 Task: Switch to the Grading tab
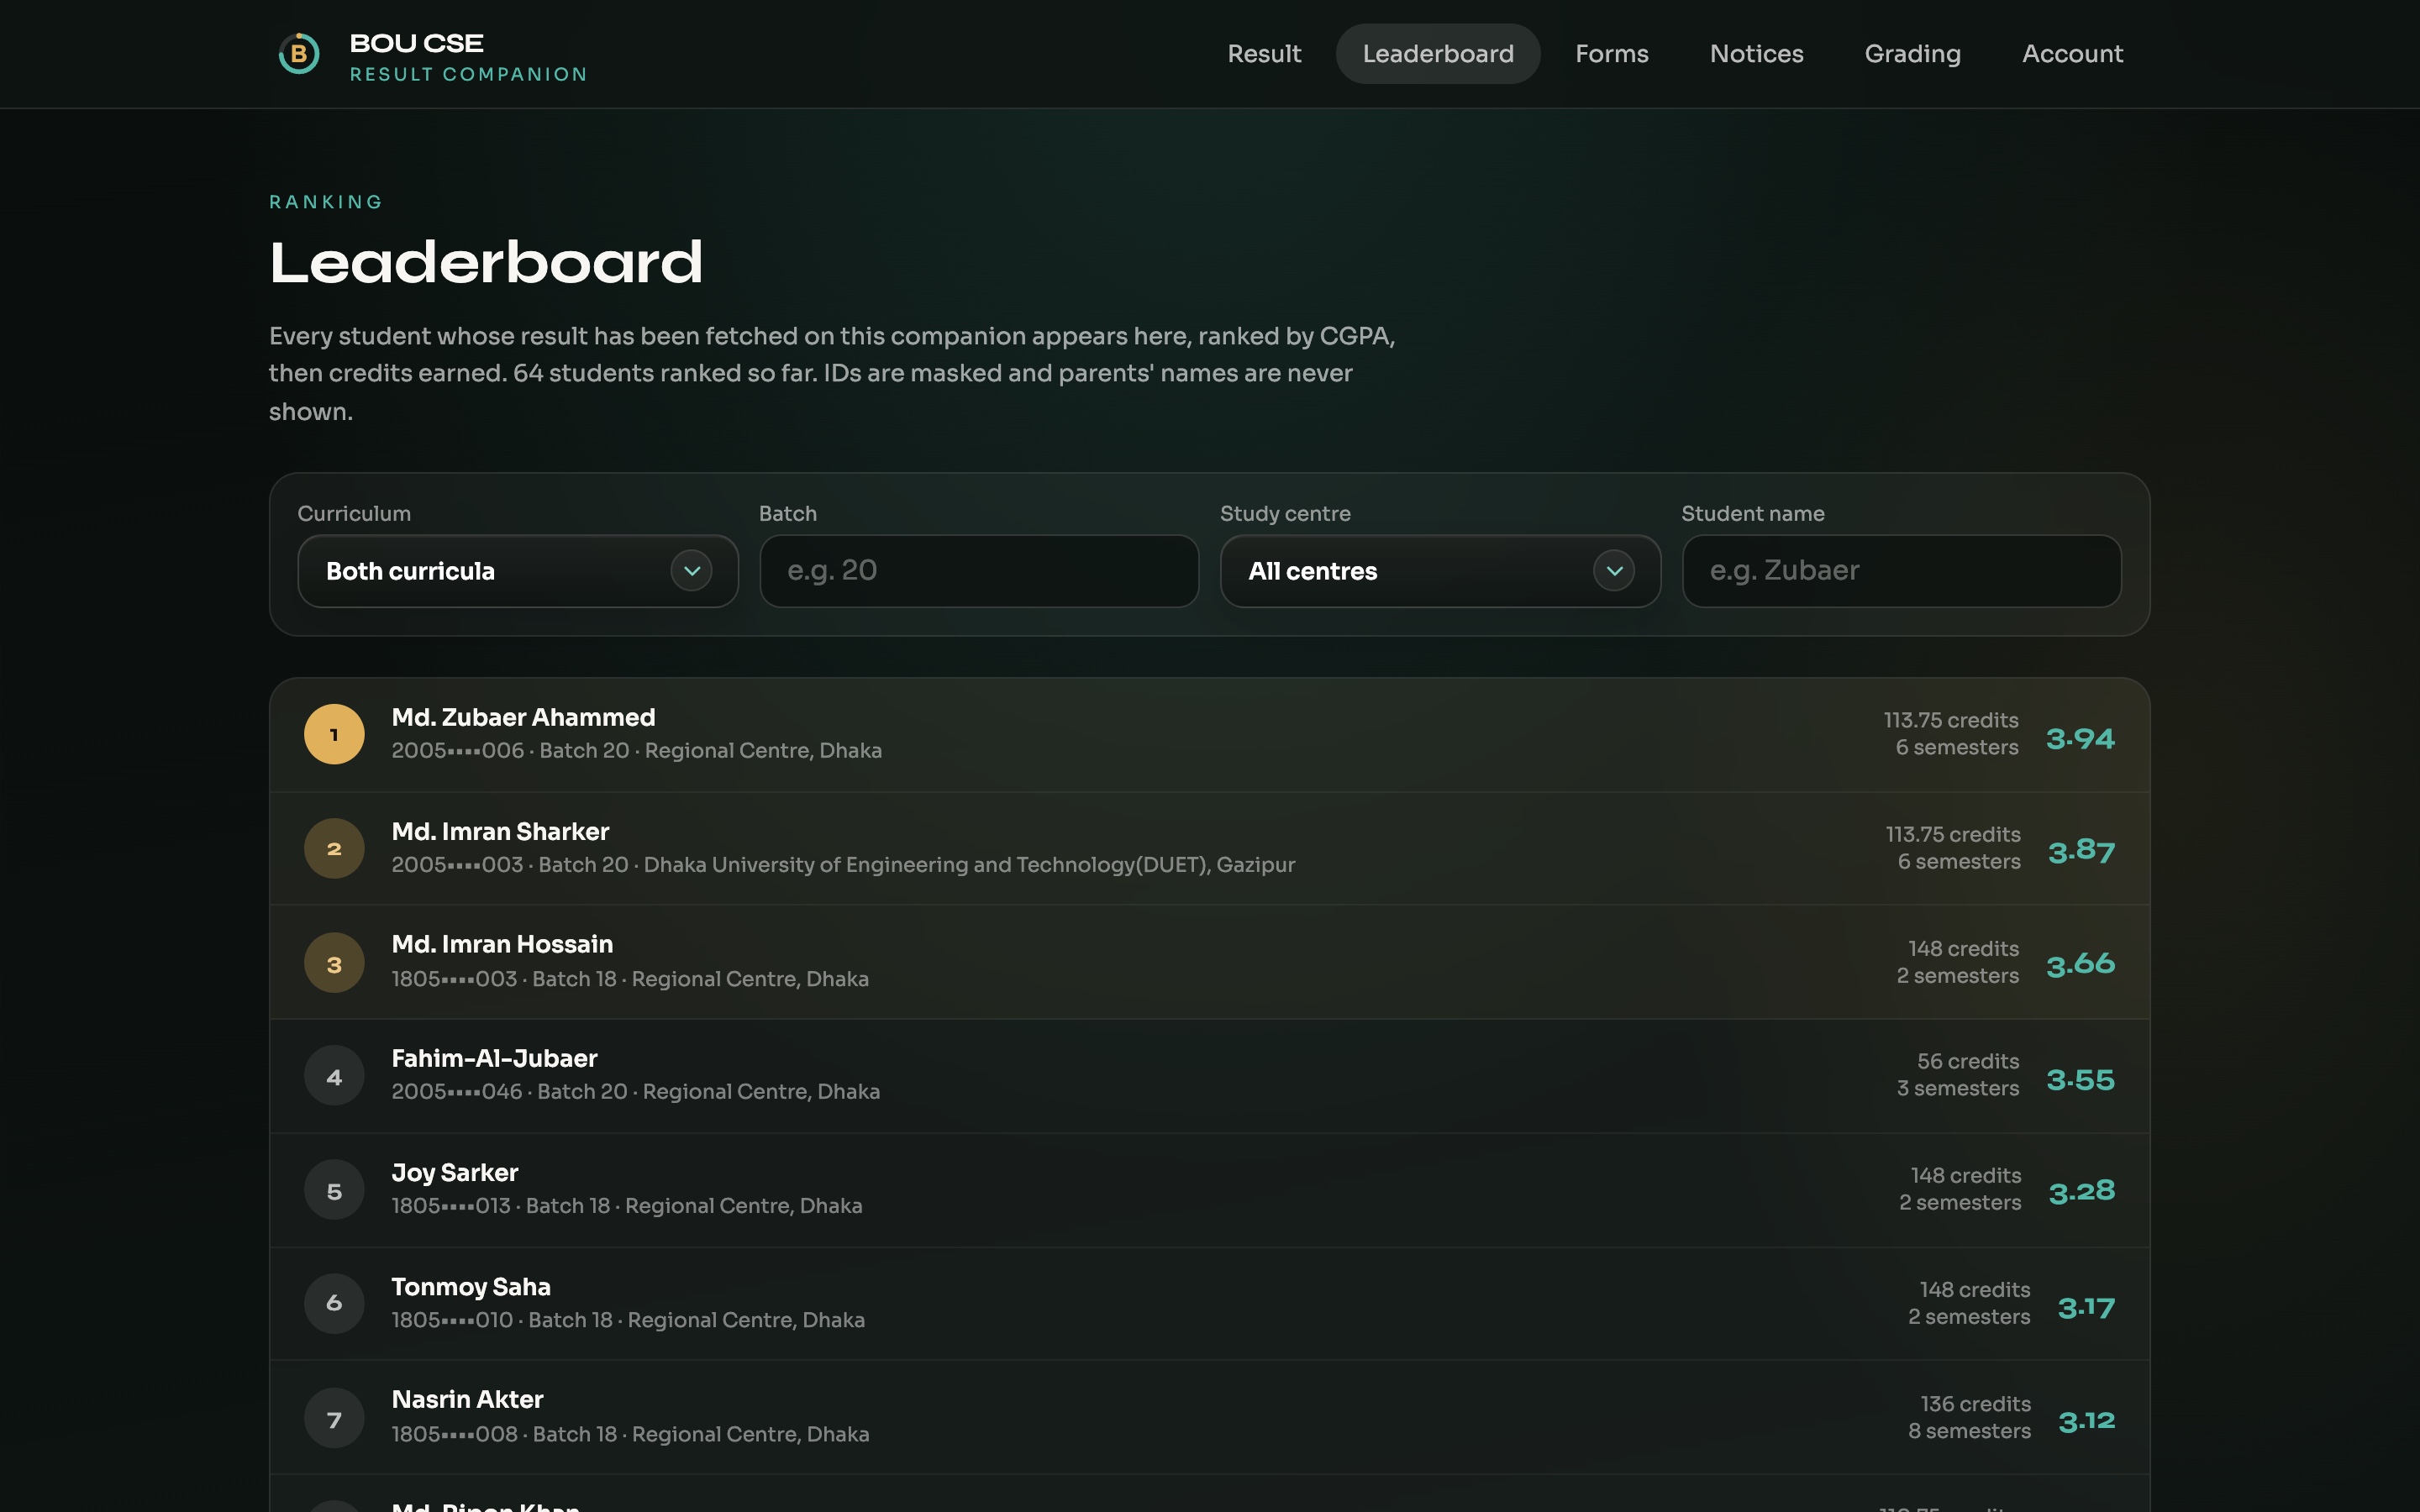pos(1913,54)
